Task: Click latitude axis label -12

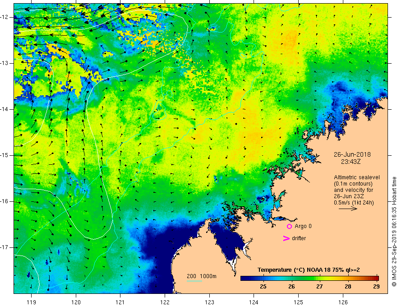Action: 5,17
